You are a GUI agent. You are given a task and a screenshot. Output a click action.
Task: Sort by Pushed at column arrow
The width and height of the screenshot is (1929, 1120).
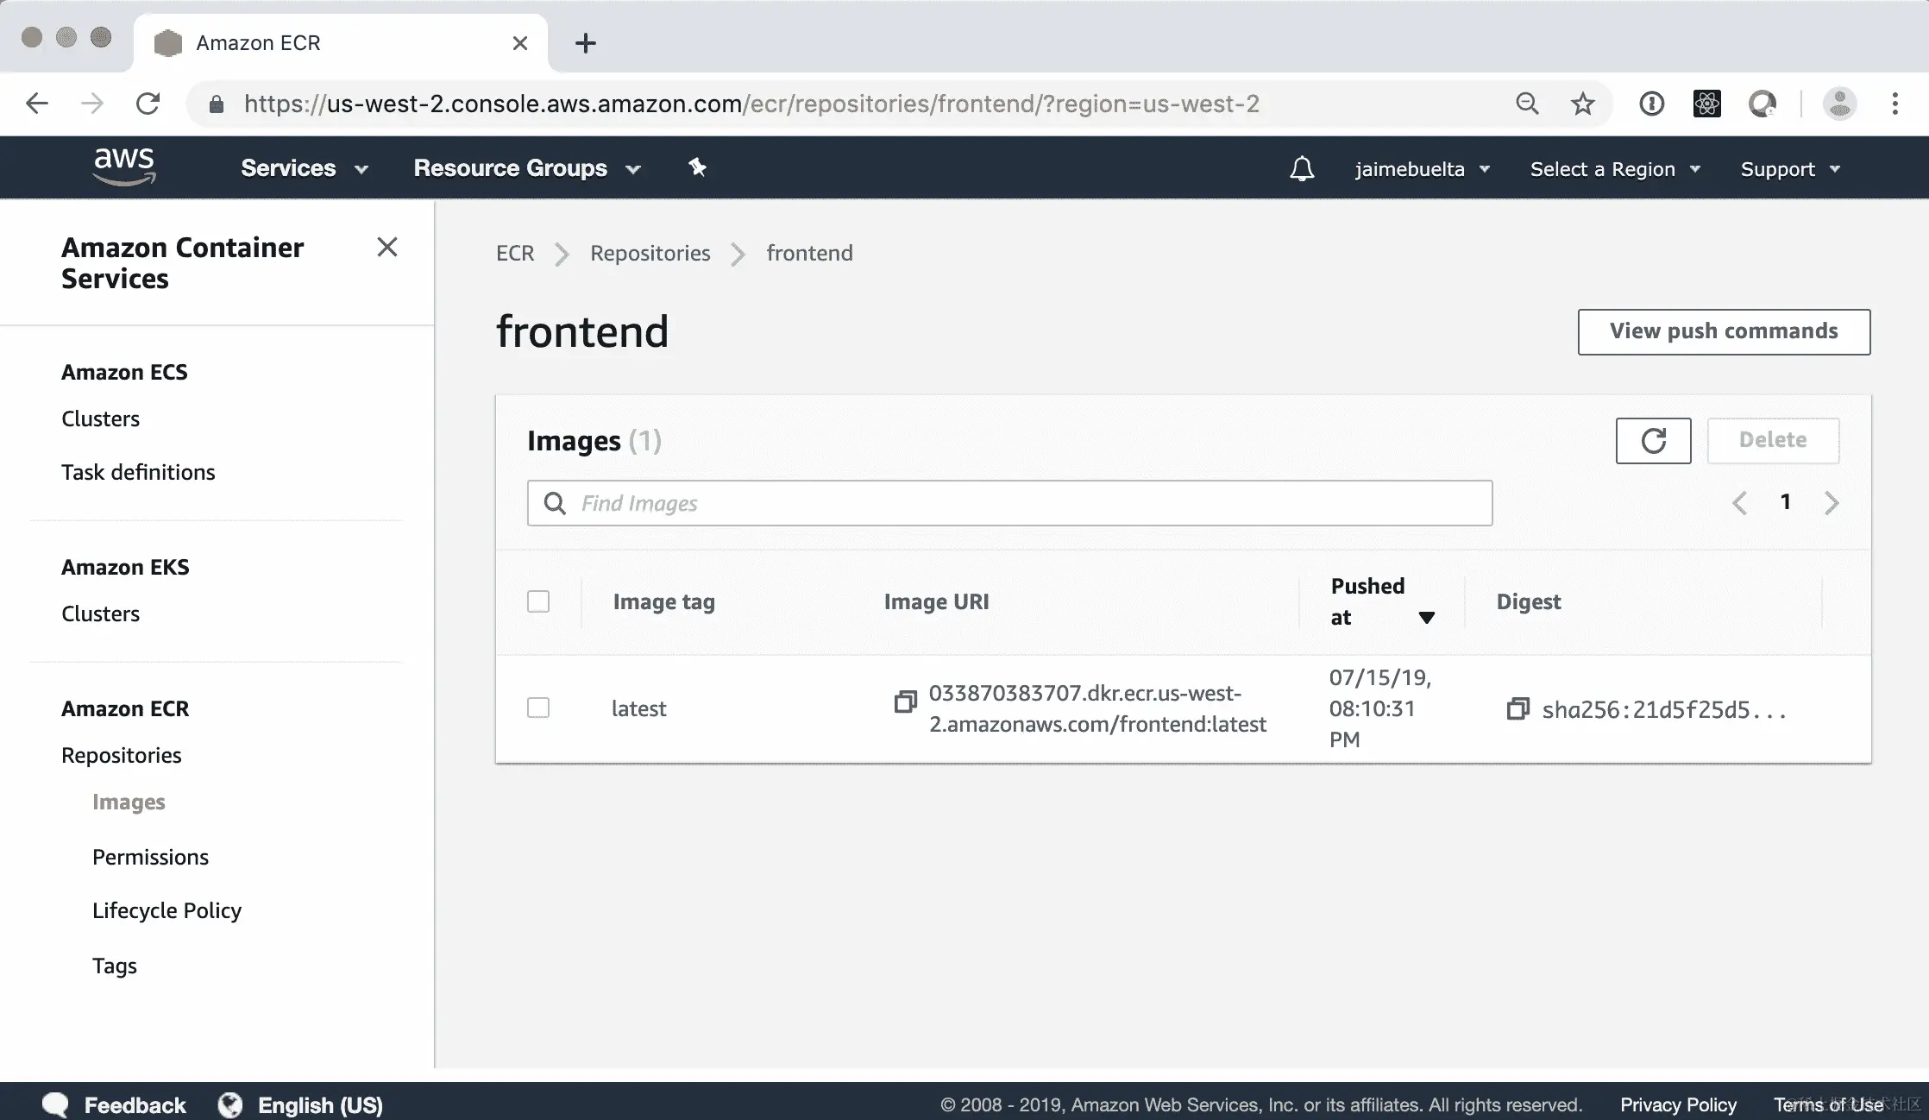pos(1426,618)
